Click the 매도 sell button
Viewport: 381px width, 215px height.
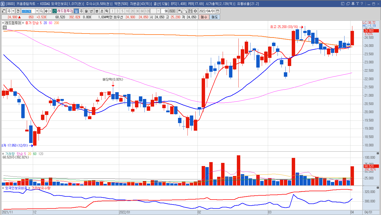pyautogui.click(x=215, y=17)
